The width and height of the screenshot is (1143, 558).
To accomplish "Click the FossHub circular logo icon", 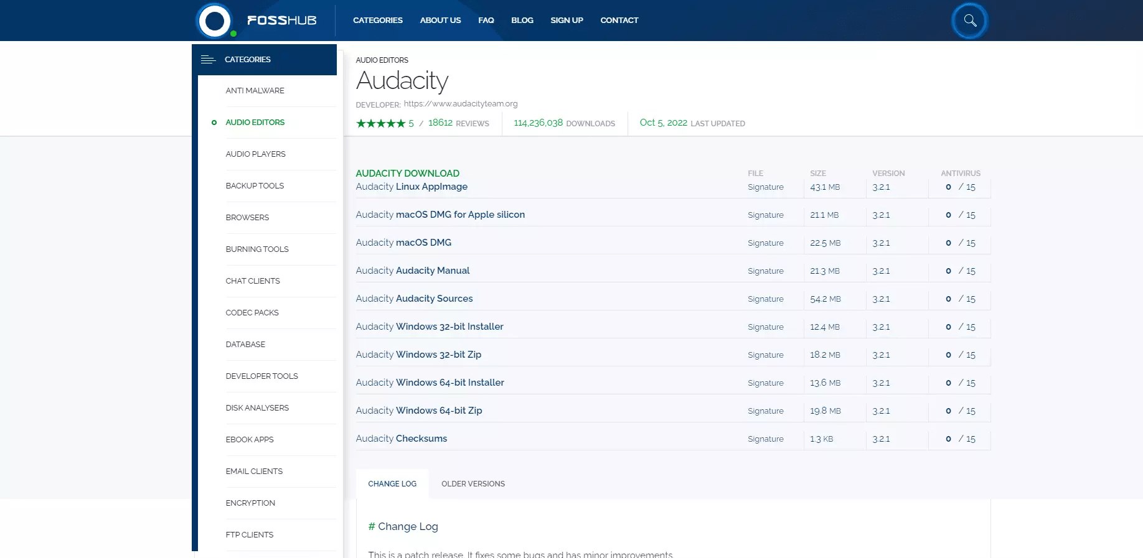I will click(x=215, y=21).
